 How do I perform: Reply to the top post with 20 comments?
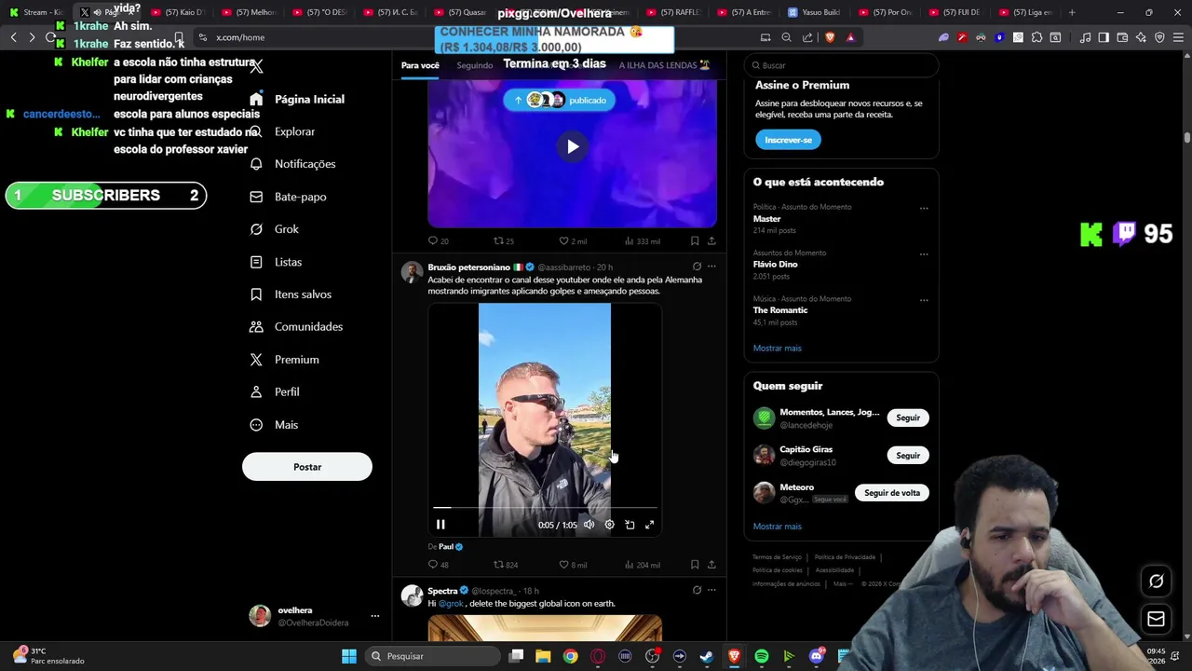(x=438, y=241)
